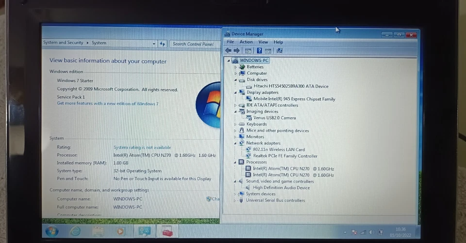The height and width of the screenshot is (243, 466).
Task: Select Realtek PCIe FE Family Controller
Action: point(285,156)
